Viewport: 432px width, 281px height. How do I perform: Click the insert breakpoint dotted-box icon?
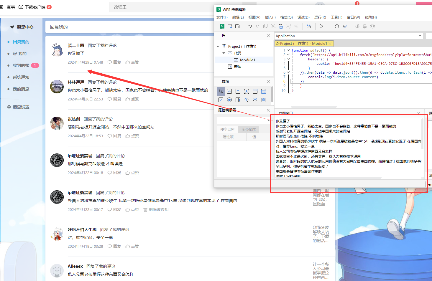pos(309,26)
